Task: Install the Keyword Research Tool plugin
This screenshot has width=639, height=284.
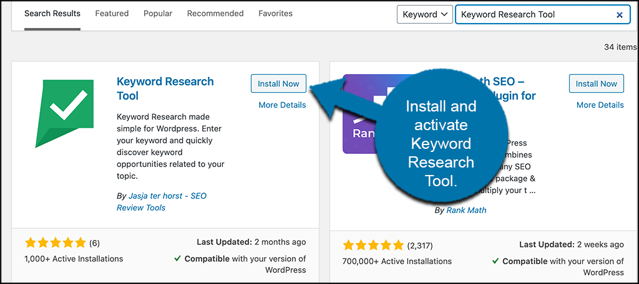Action: tap(278, 84)
